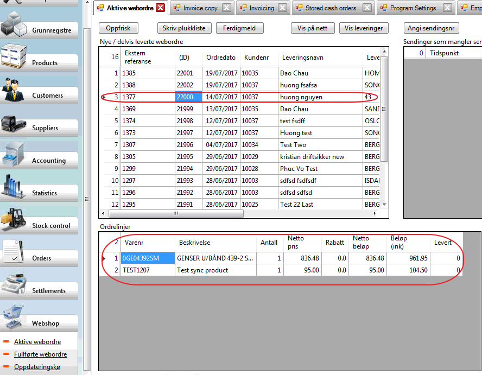482x375 pixels.
Task: Sort by the Ordredato column header
Action: tap(221, 58)
